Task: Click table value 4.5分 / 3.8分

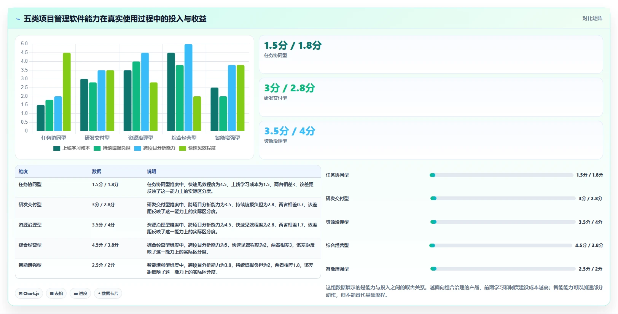Action: pyautogui.click(x=105, y=245)
